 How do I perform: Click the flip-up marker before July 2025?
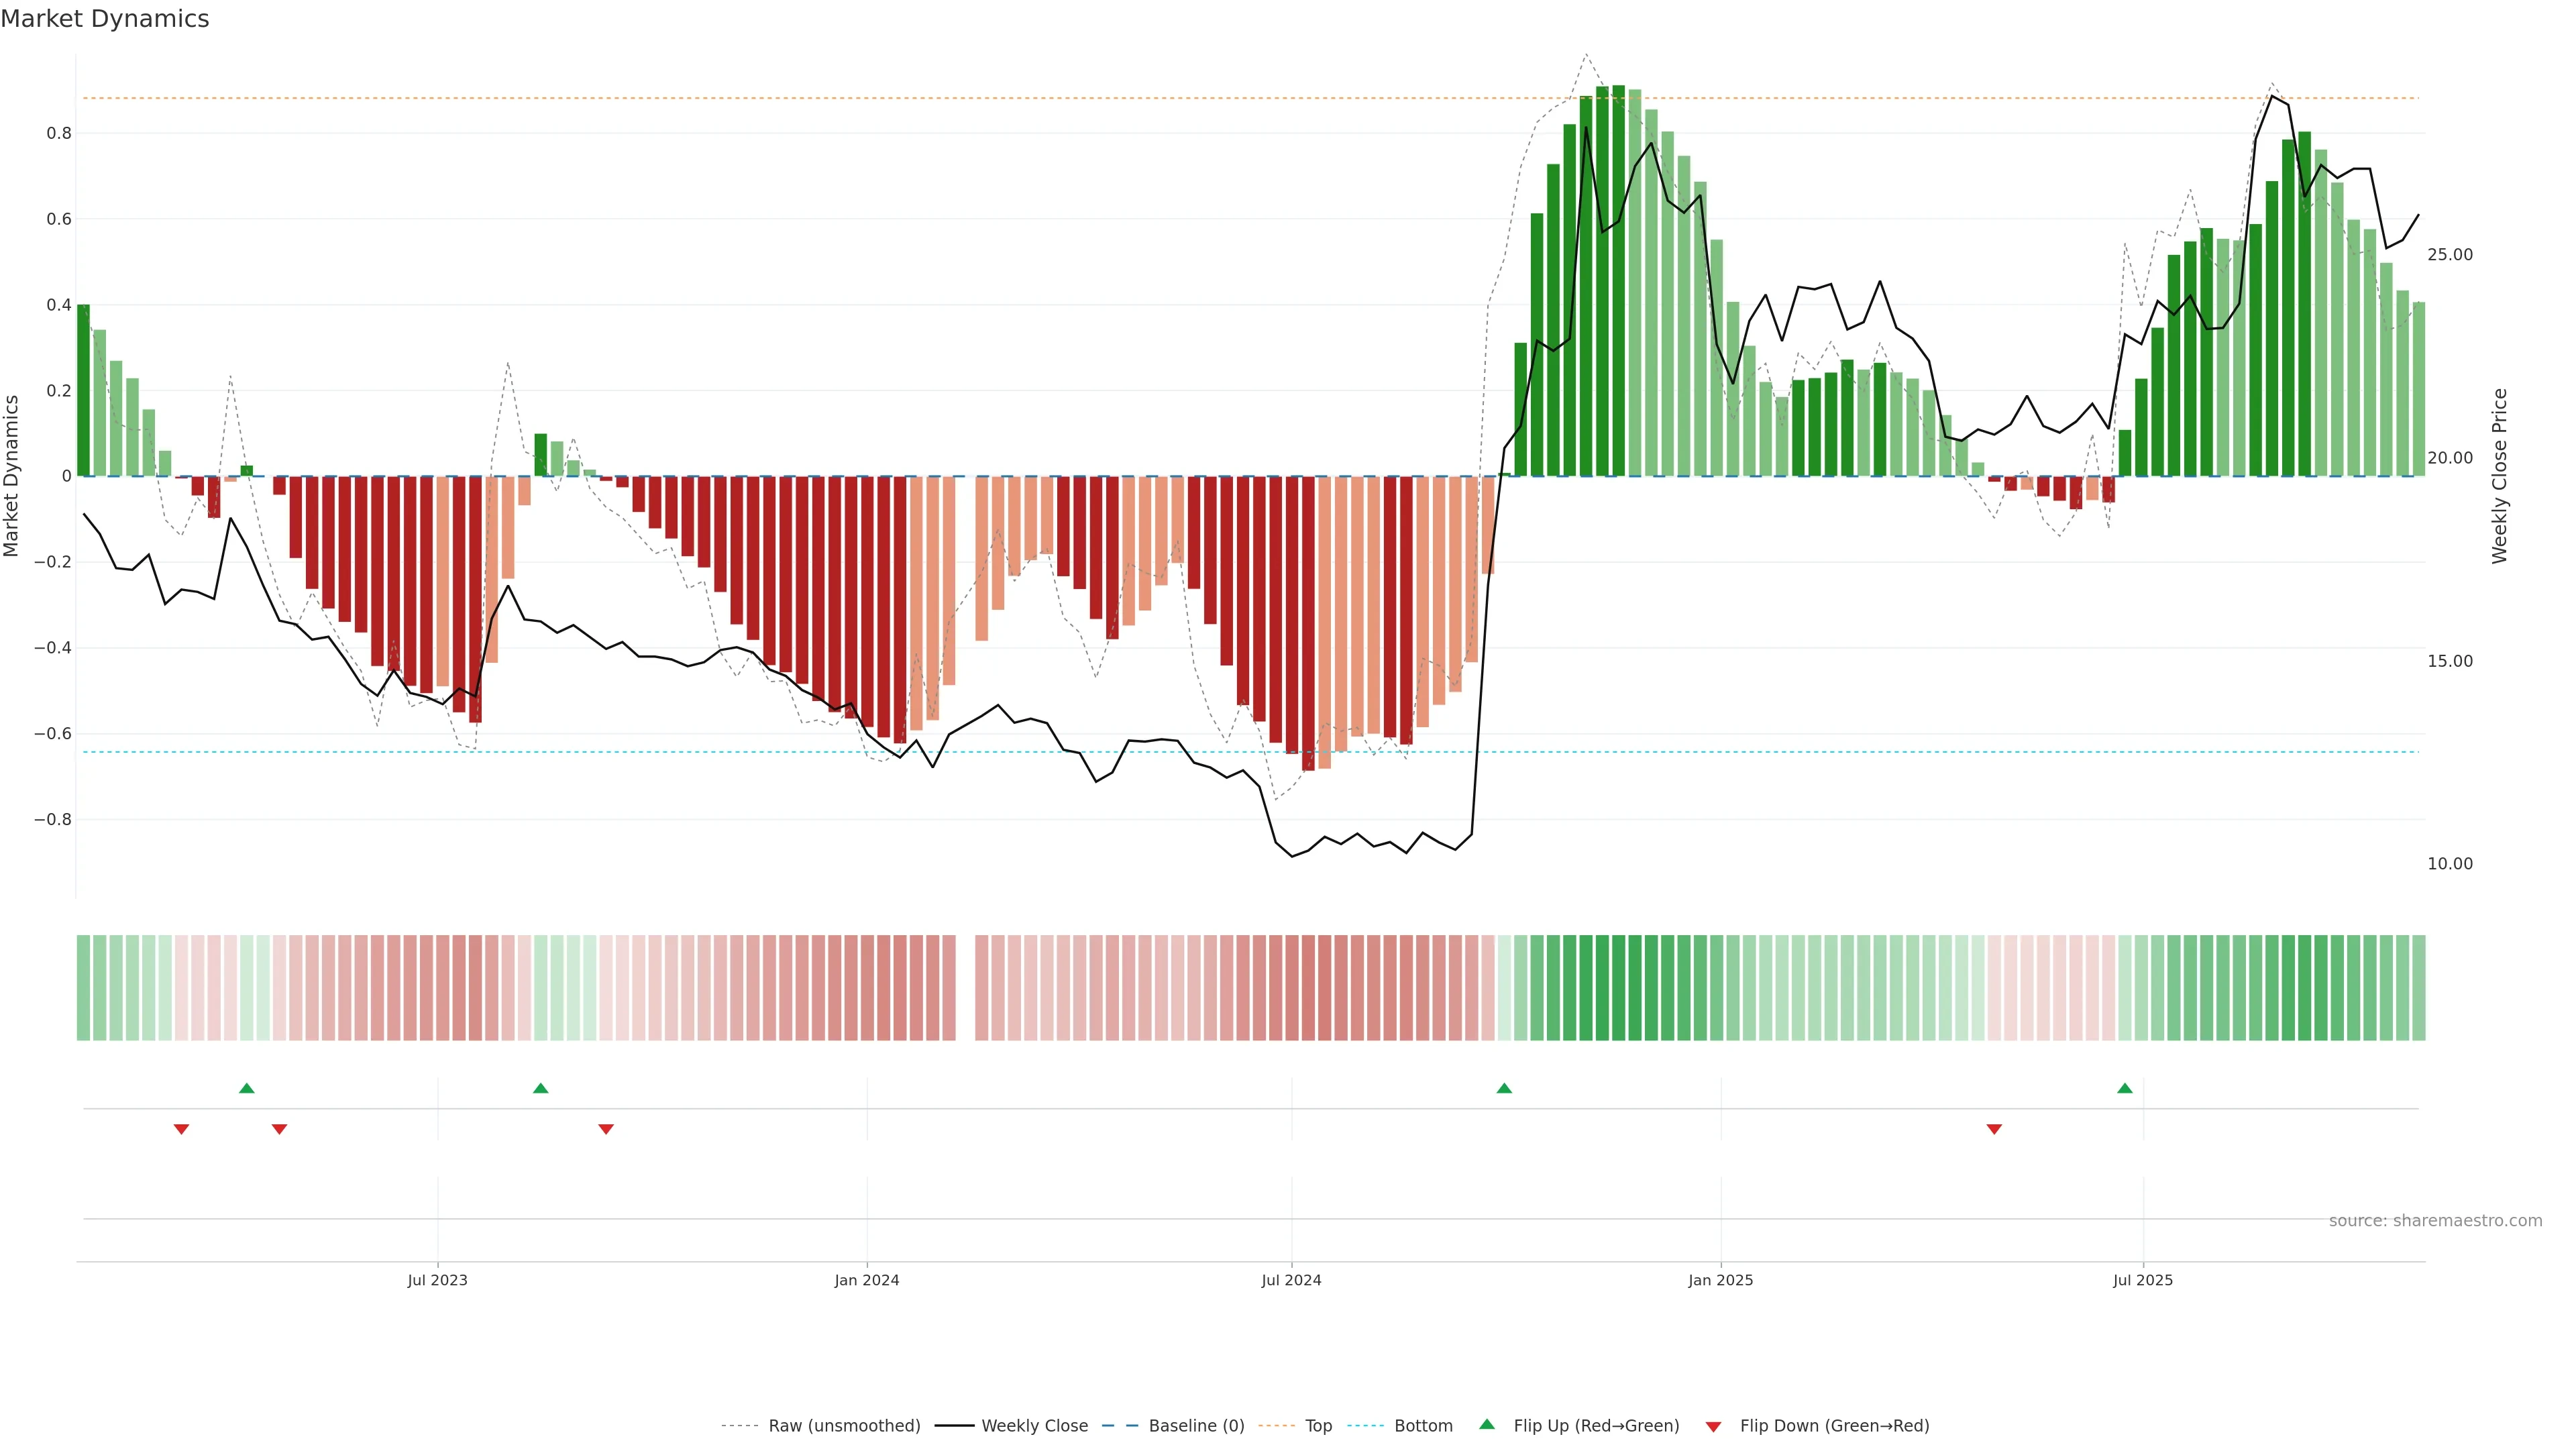point(2125,1088)
